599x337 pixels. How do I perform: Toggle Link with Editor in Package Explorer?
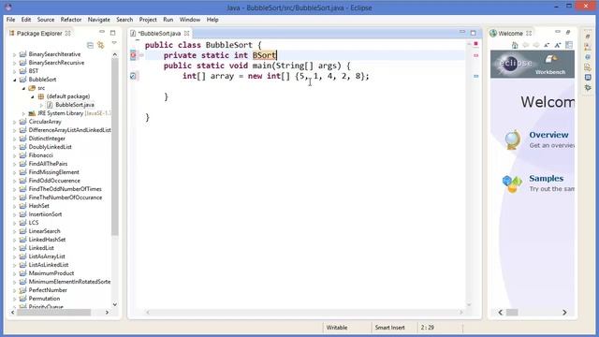click(x=101, y=46)
